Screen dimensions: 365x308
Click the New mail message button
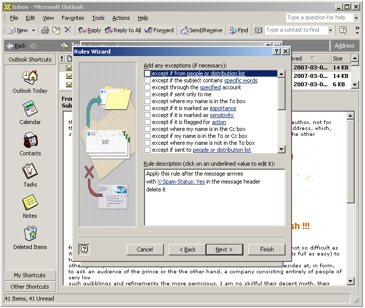tap(18, 30)
